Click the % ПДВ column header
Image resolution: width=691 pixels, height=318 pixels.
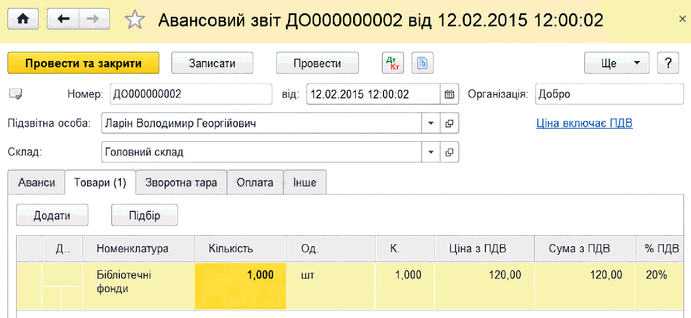click(660, 249)
